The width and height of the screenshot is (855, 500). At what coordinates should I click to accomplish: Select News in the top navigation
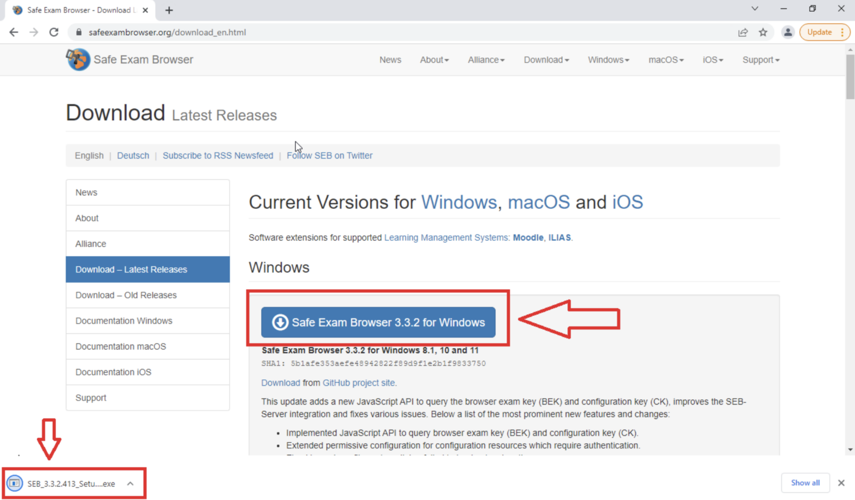(390, 60)
